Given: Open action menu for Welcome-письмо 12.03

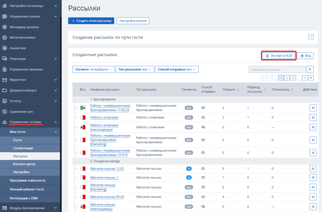Looking at the screenshot, I should [313, 169].
